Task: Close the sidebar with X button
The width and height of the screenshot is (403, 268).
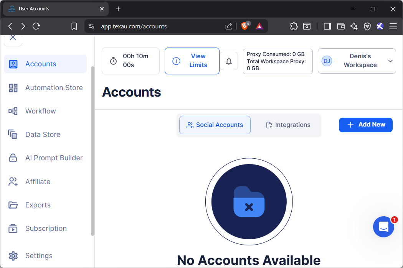Action: click(x=13, y=38)
